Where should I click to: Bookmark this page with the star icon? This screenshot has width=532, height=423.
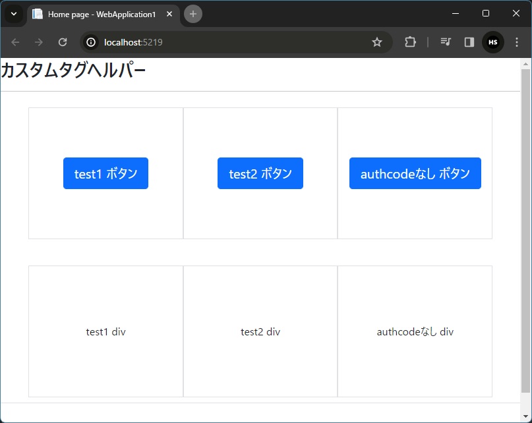377,42
